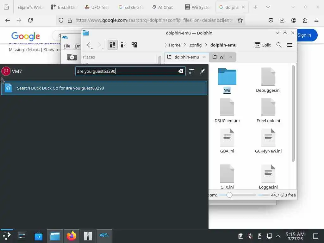Open the Wii folder in Dolphin
324x243 pixels.
227,77
